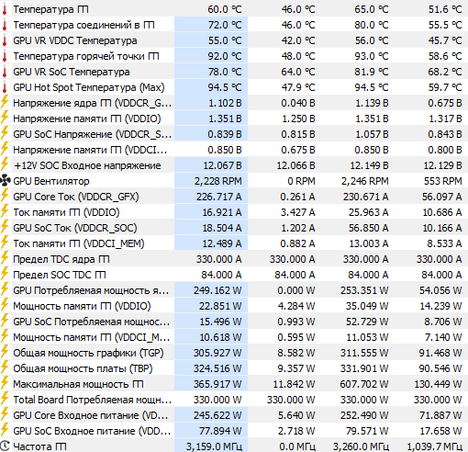Click fan icon next to GPU Вентилятор
Screen dimensions: 468x452
click(x=5, y=181)
